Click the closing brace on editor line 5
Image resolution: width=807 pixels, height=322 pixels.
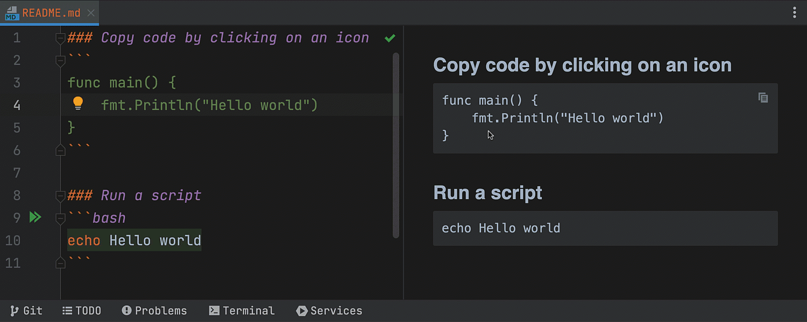(x=72, y=128)
